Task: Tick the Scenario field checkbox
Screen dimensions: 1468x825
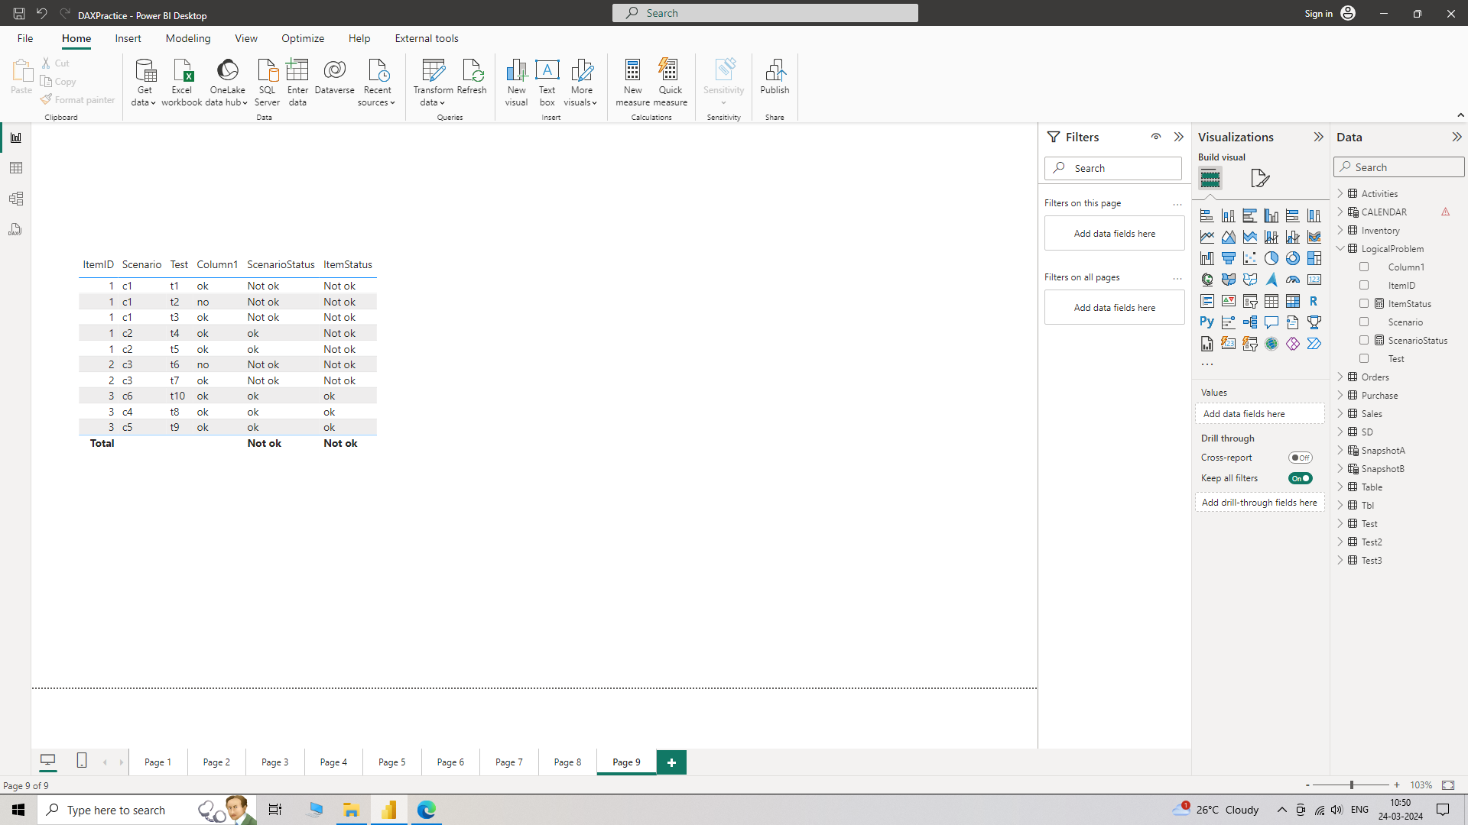Action: click(1364, 322)
